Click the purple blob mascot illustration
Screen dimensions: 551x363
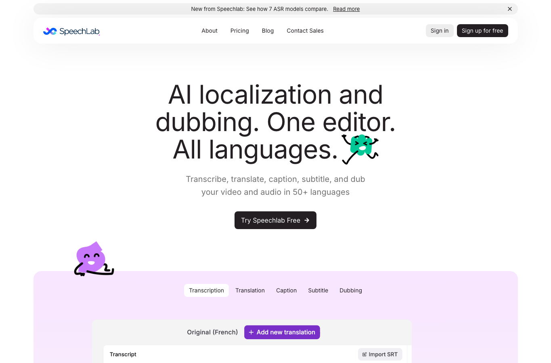(x=94, y=259)
